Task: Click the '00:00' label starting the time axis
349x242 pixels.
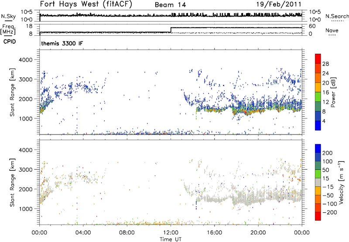Action: (40, 233)
